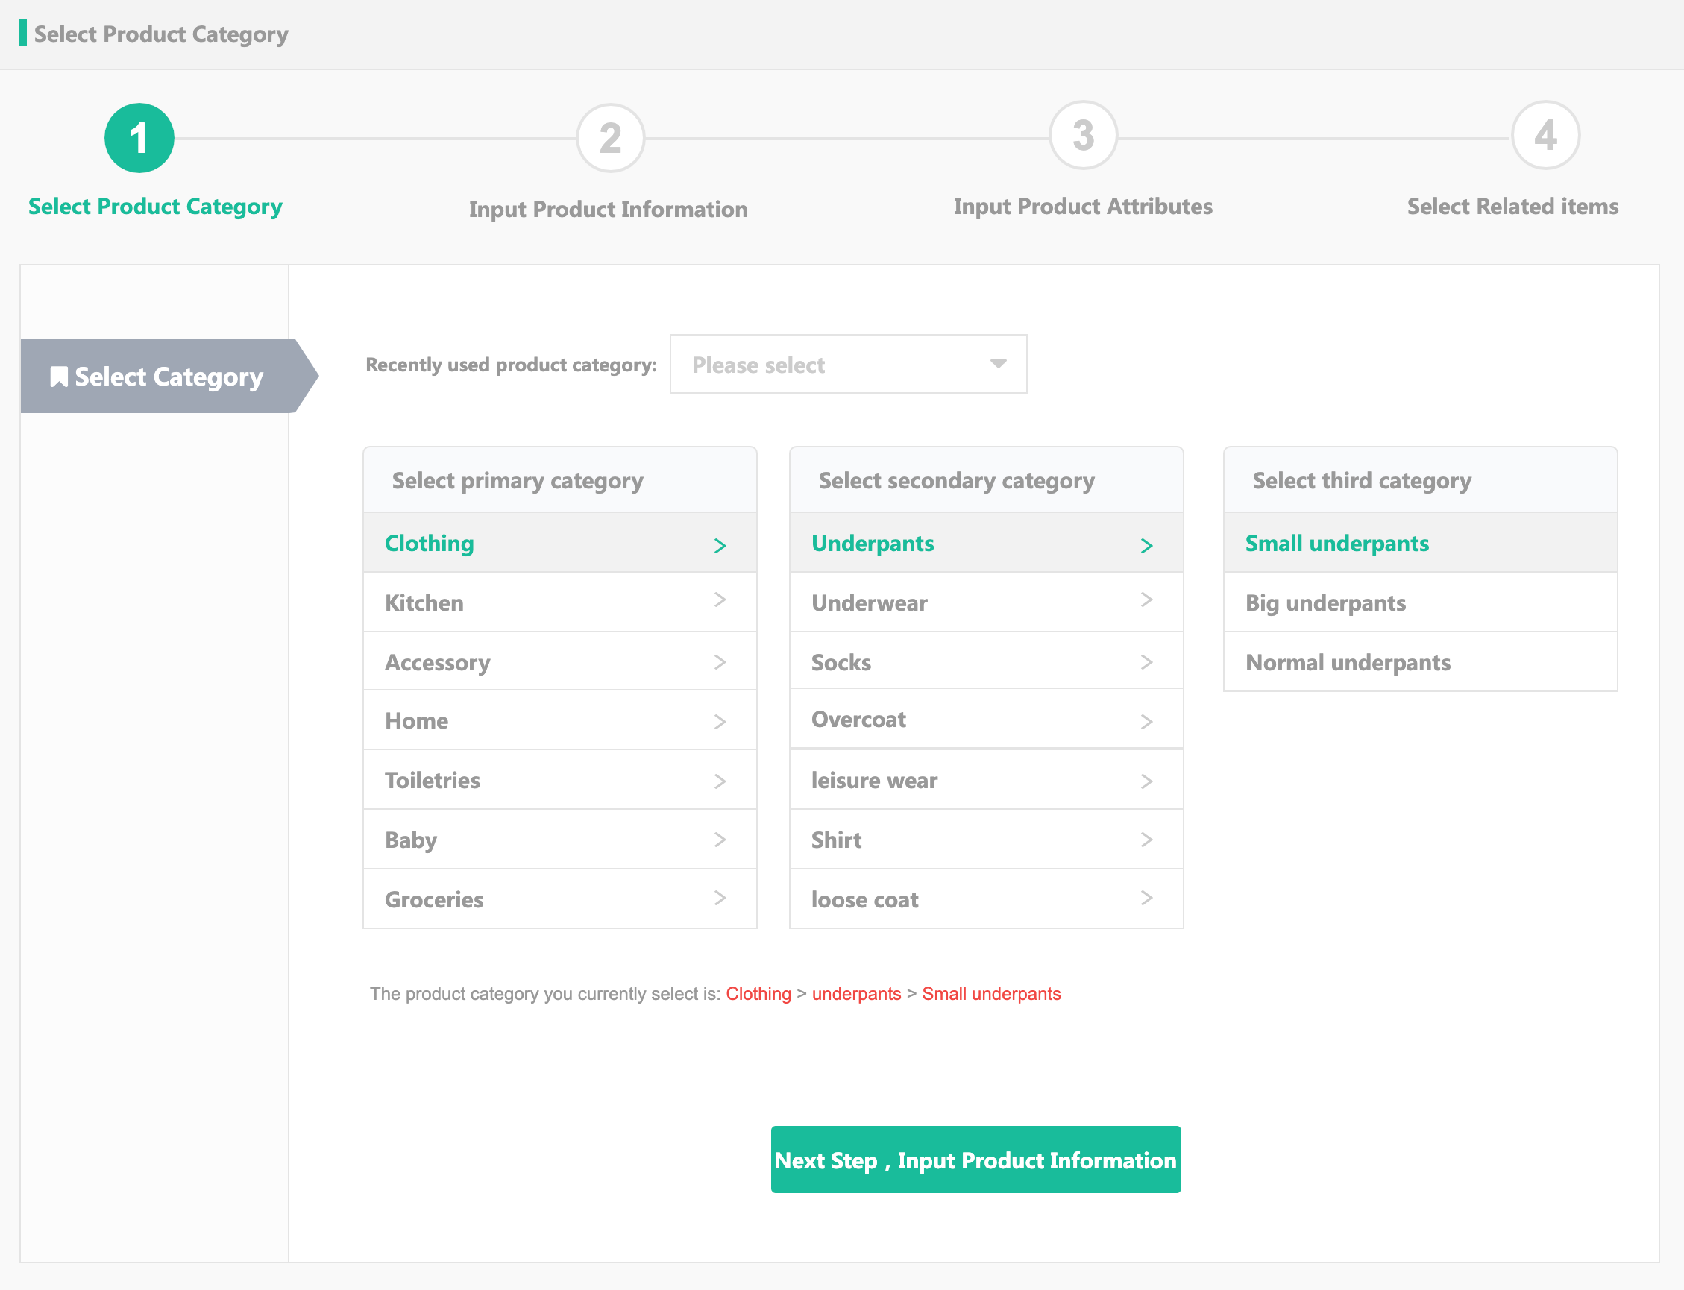The width and height of the screenshot is (1684, 1290).
Task: Select the leisure wear secondary category
Action: coord(986,780)
